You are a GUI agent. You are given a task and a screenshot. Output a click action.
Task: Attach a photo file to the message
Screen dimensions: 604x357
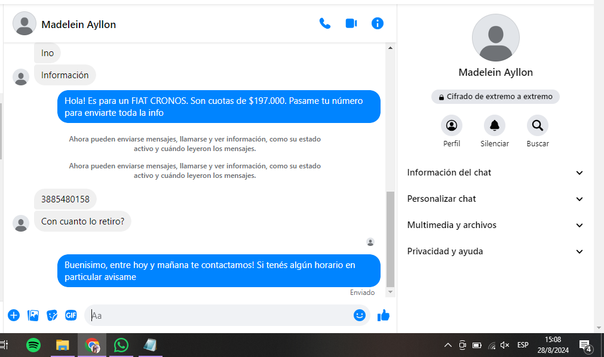click(x=33, y=315)
